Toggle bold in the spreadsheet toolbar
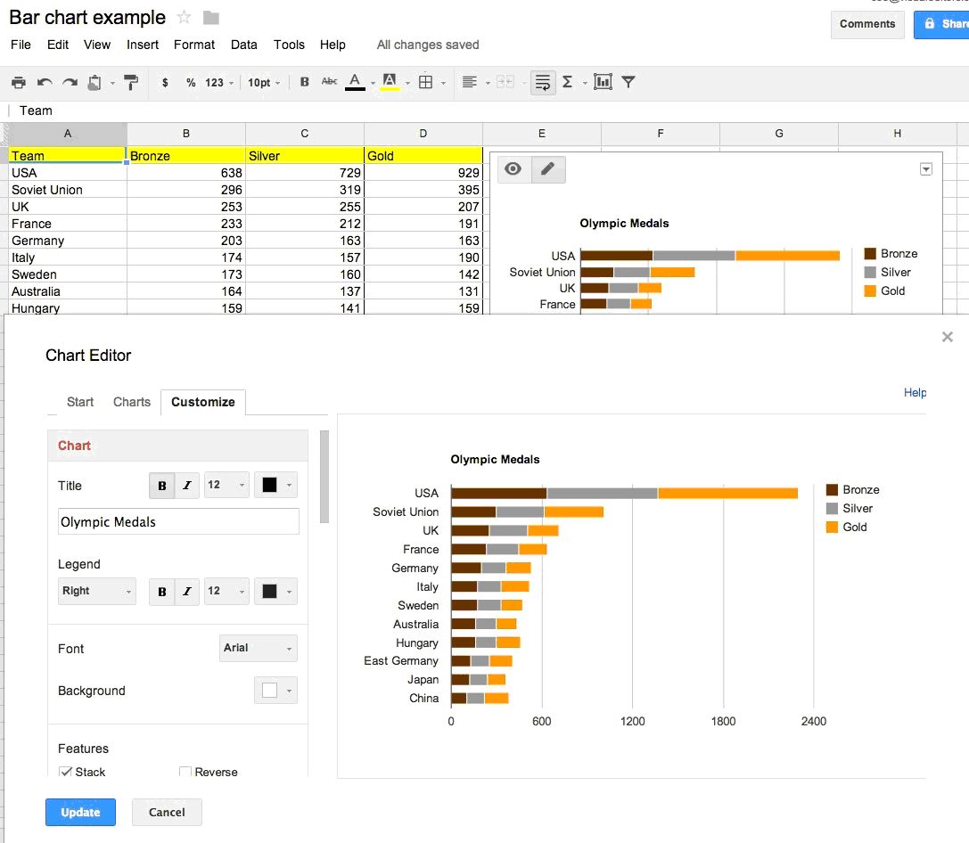 point(305,82)
